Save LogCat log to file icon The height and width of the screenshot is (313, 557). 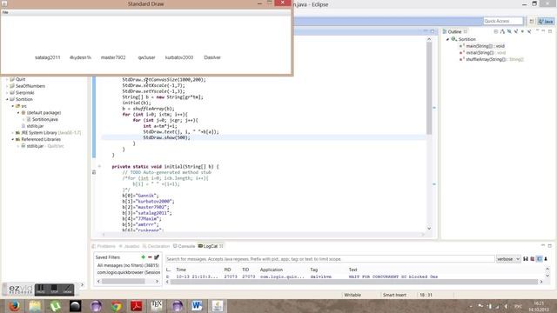pos(526,259)
